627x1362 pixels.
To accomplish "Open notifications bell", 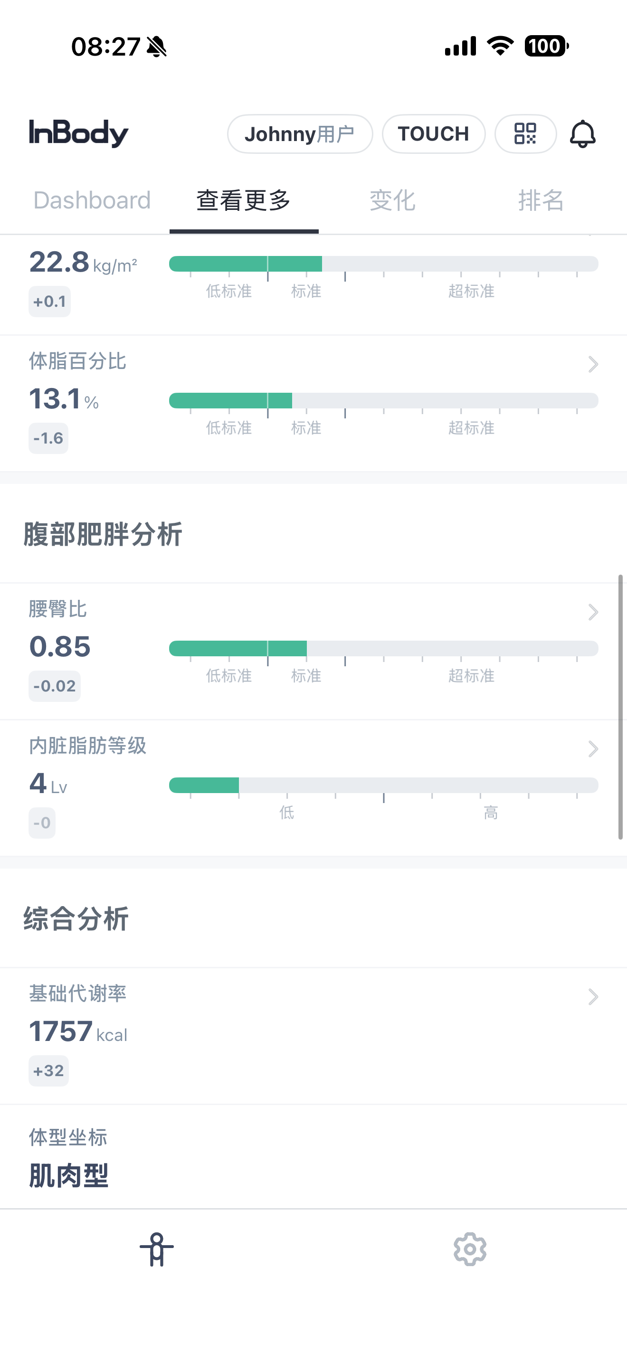I will 582,134.
